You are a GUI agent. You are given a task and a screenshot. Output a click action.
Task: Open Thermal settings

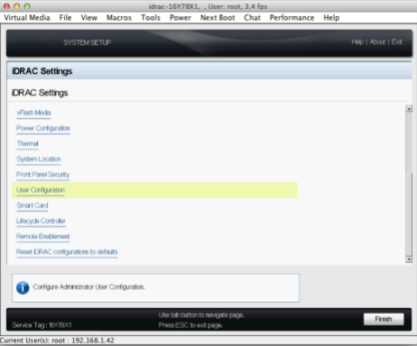(x=28, y=144)
